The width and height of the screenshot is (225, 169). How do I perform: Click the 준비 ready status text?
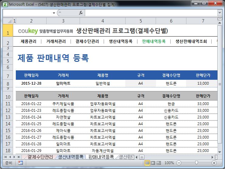pos(9,163)
